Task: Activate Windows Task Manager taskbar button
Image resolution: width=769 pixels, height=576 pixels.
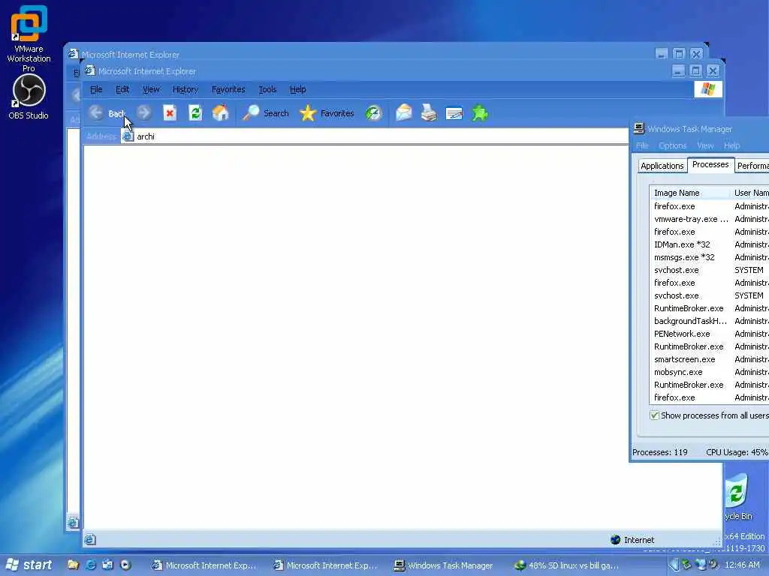Action: point(445,565)
